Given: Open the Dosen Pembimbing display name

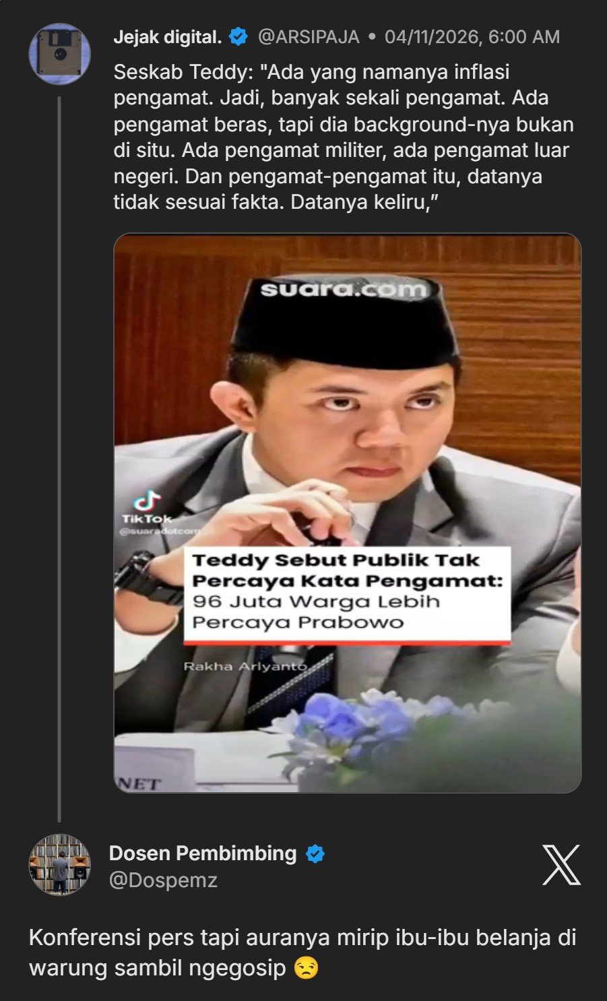Looking at the screenshot, I should pyautogui.click(x=203, y=853).
